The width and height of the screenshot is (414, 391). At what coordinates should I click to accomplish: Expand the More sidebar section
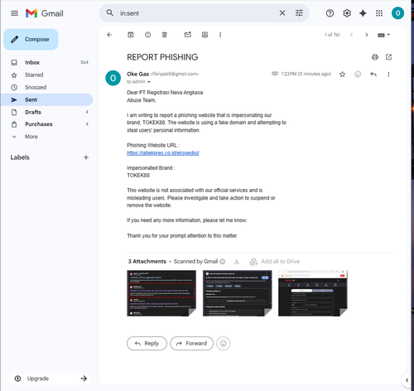[47, 137]
